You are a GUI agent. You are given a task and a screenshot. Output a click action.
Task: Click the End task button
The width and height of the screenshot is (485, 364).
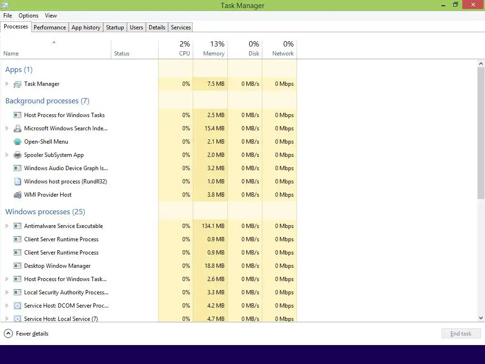click(461, 334)
